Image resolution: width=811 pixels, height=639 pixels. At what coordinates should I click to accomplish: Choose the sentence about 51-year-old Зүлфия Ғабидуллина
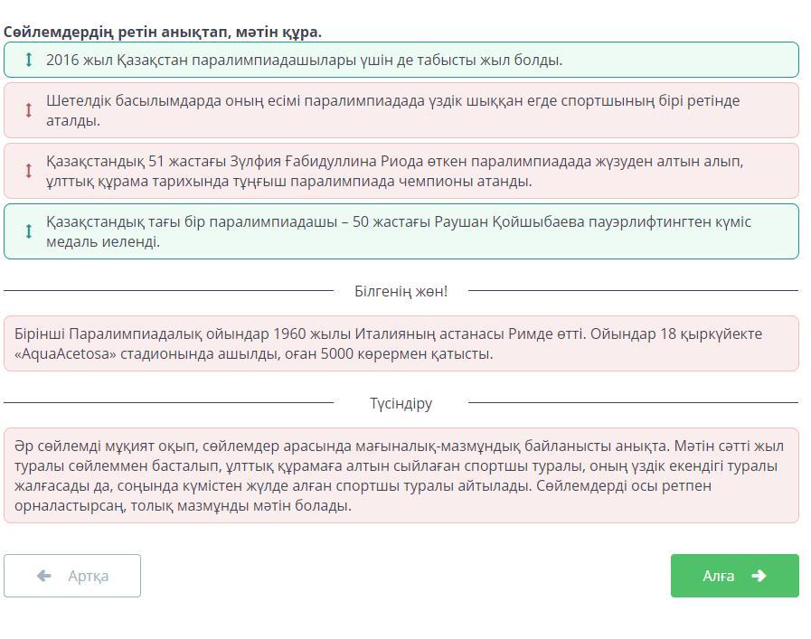(394, 171)
